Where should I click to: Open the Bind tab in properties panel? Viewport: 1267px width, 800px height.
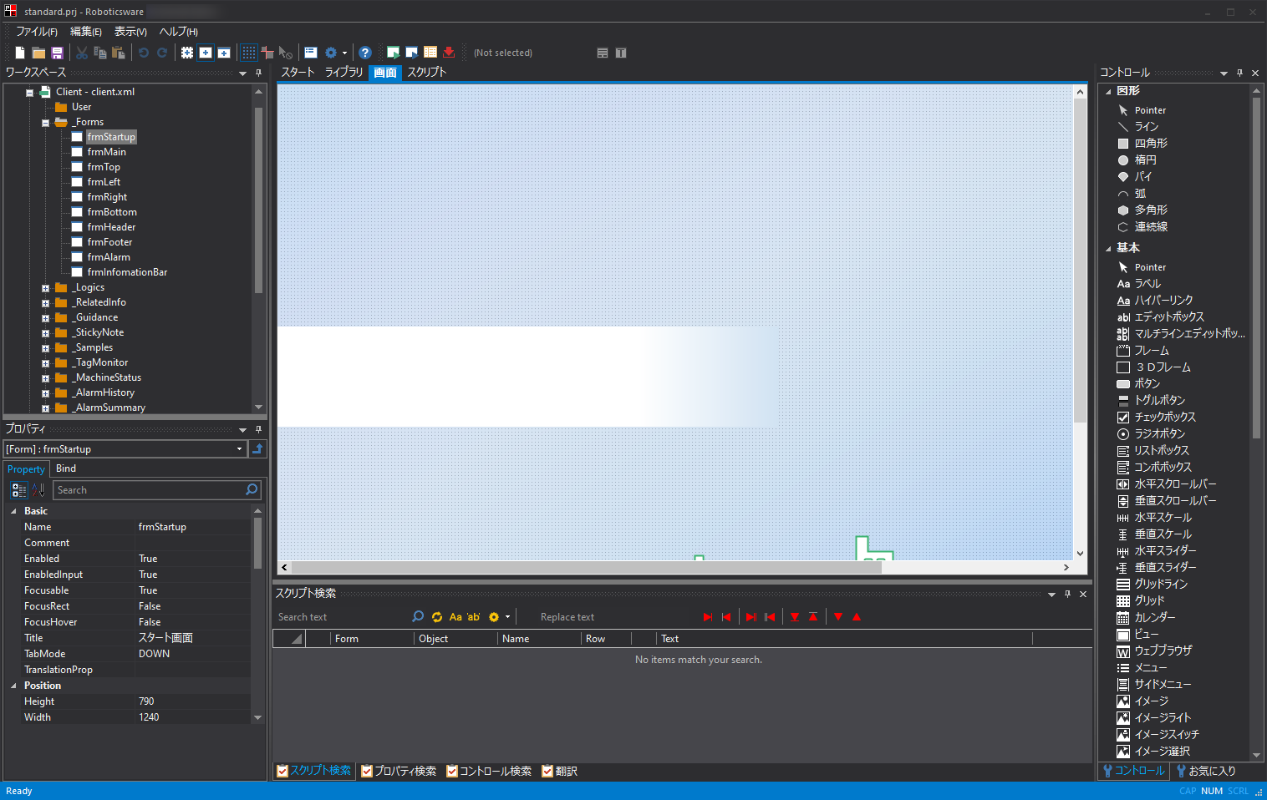click(x=66, y=468)
